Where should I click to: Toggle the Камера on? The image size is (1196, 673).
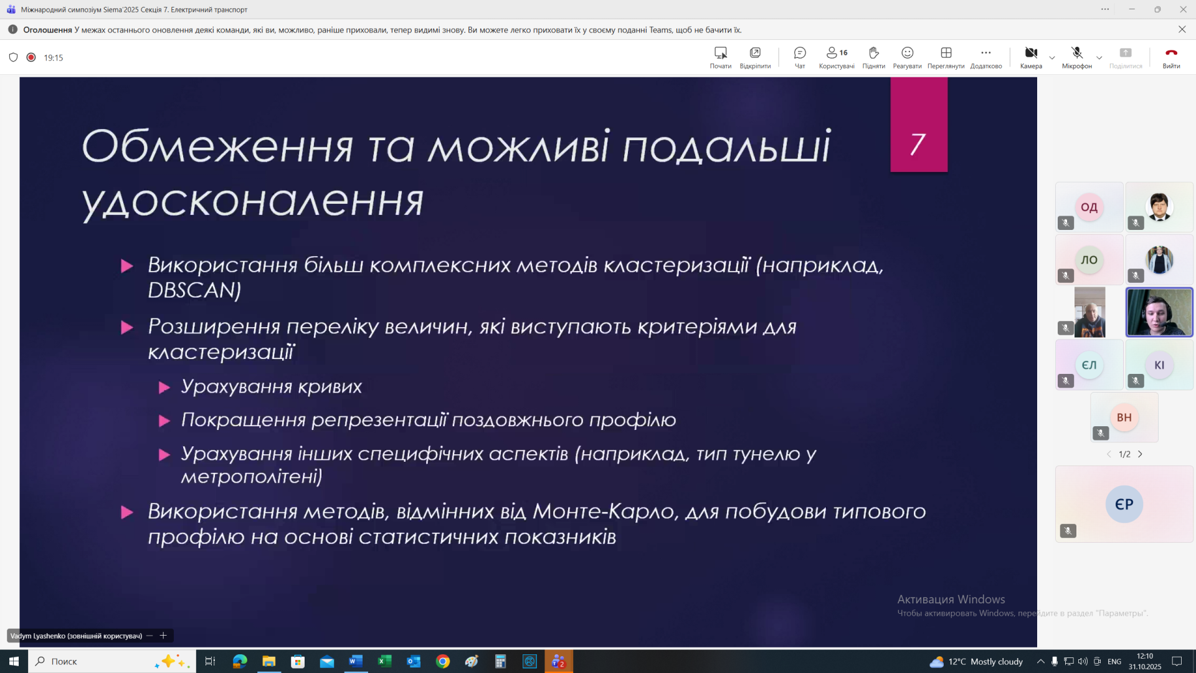click(1031, 57)
